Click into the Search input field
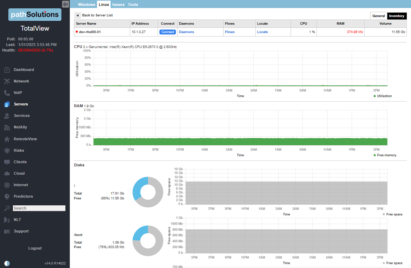Screen dimensions: 411x268 pos(39,208)
